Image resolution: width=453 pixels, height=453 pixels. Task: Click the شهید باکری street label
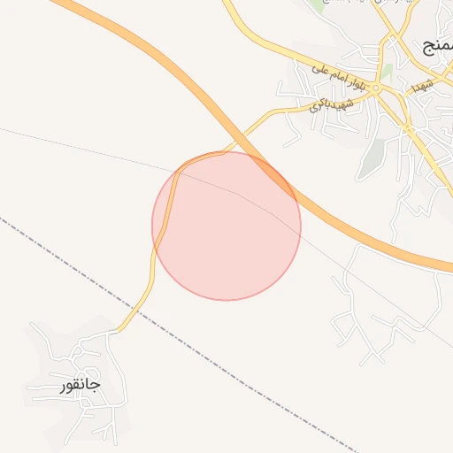coord(332,105)
